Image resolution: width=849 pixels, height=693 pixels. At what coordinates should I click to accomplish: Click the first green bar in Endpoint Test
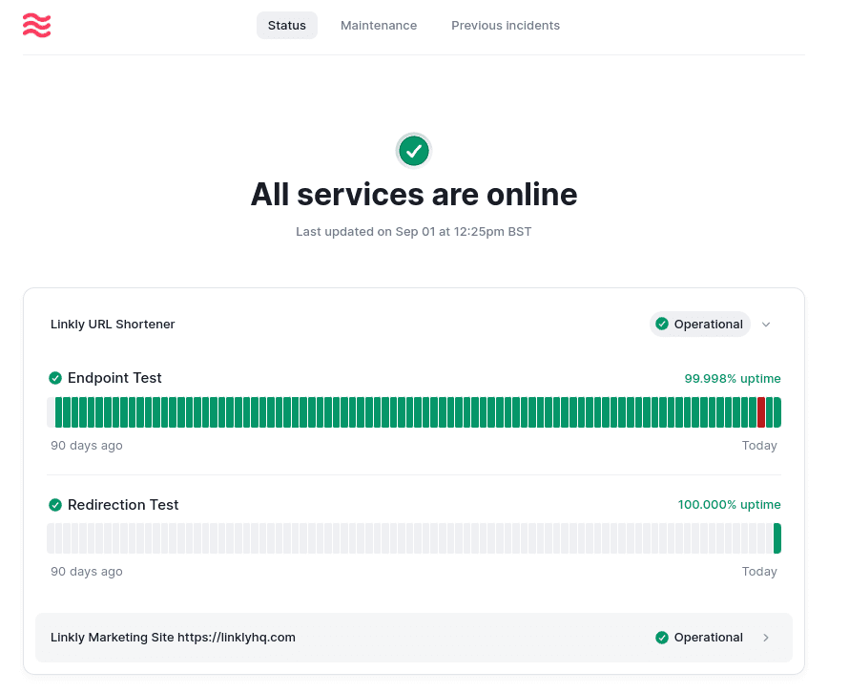click(59, 412)
